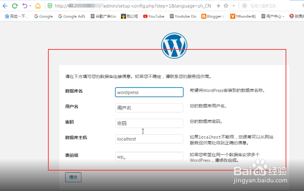Click the WordPress logo

[x=174, y=46]
